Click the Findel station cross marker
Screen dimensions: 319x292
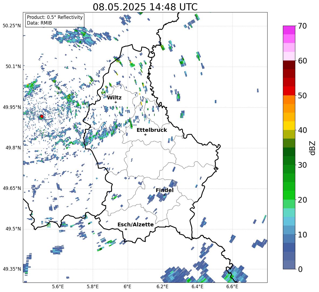click(x=165, y=195)
